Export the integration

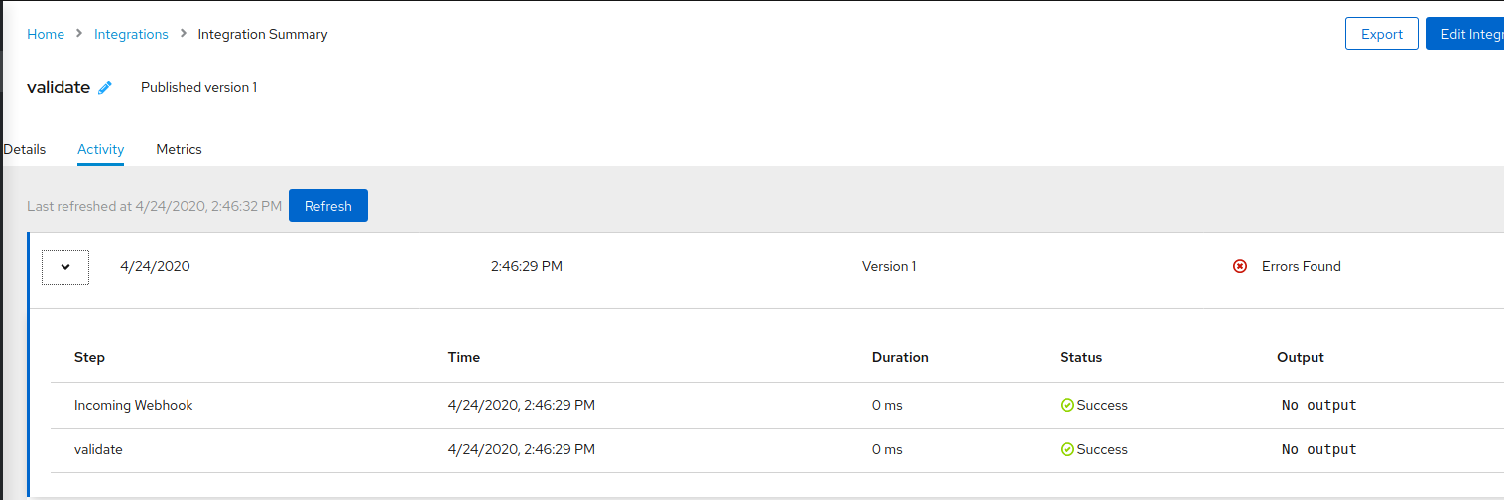pos(1382,34)
